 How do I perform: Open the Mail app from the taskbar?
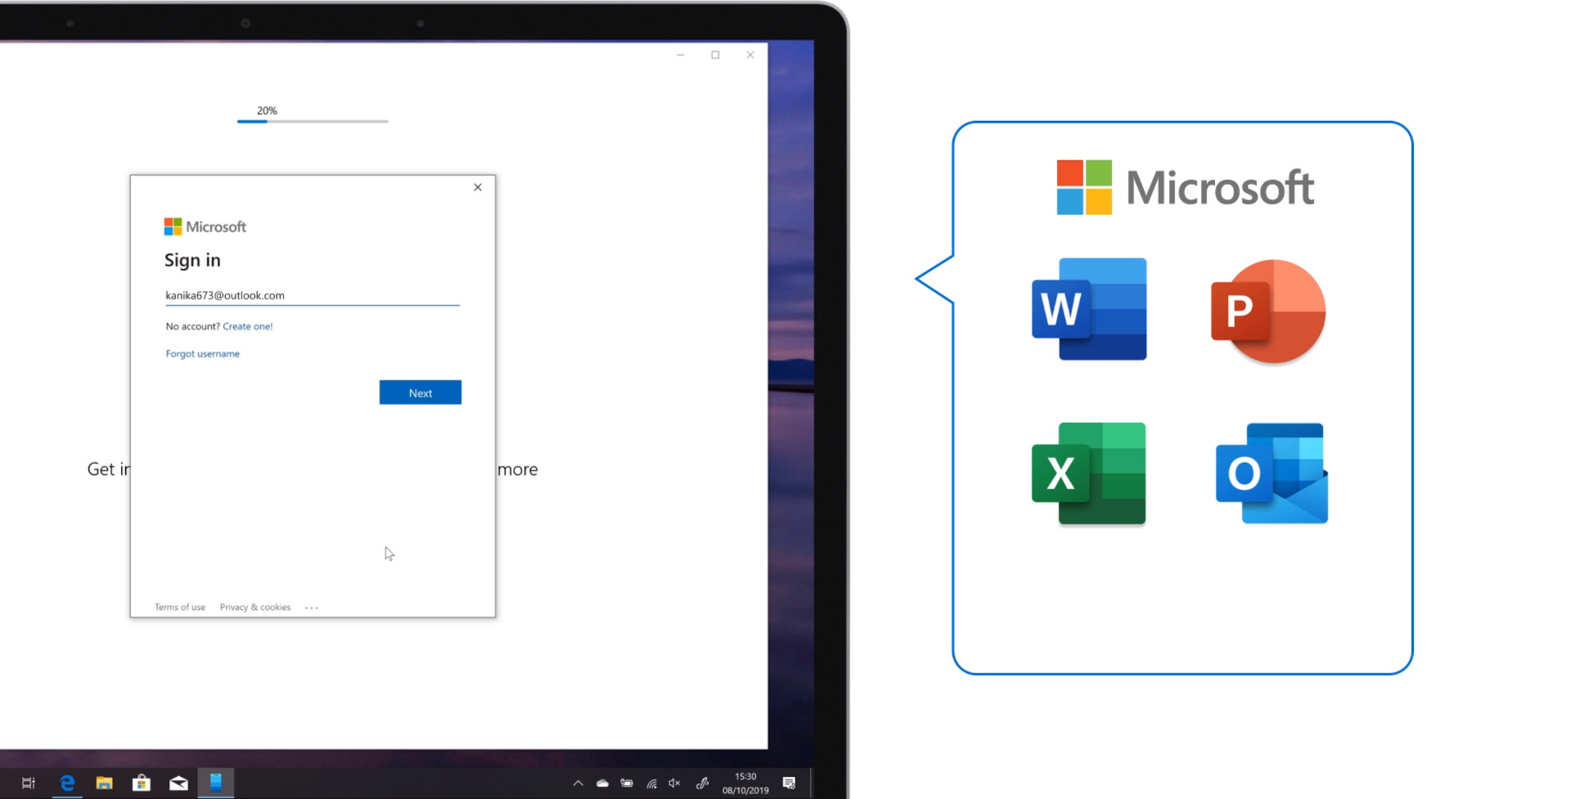coord(178,783)
